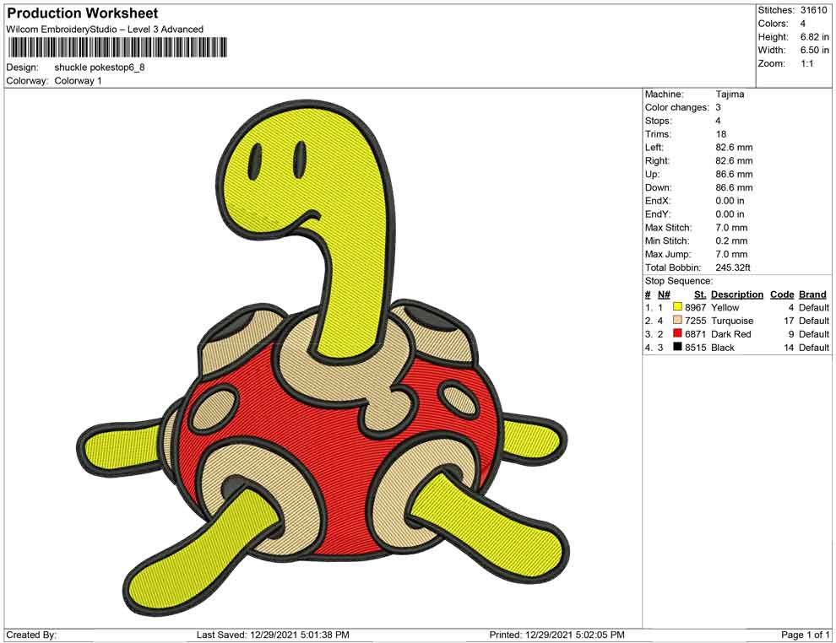Screen dimensions: 836x643
Task: Click stitch count '8515' in Black row
Action: click(695, 348)
